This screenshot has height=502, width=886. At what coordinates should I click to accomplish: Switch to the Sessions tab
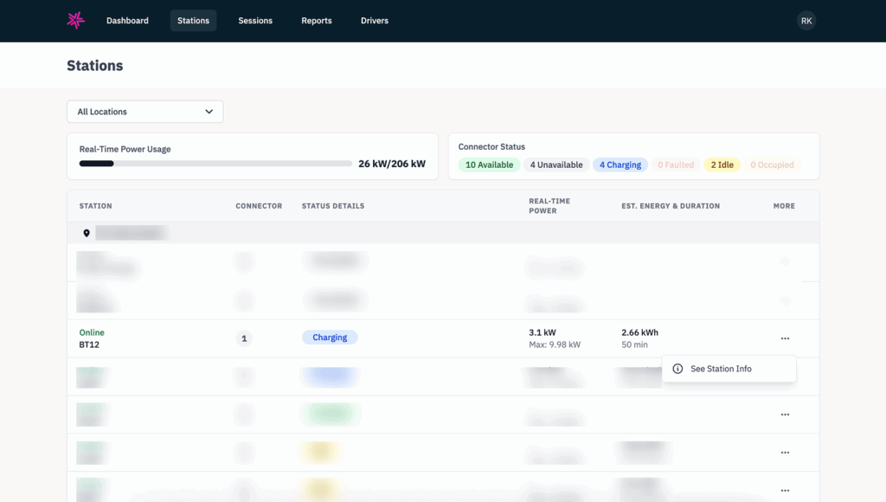255,21
